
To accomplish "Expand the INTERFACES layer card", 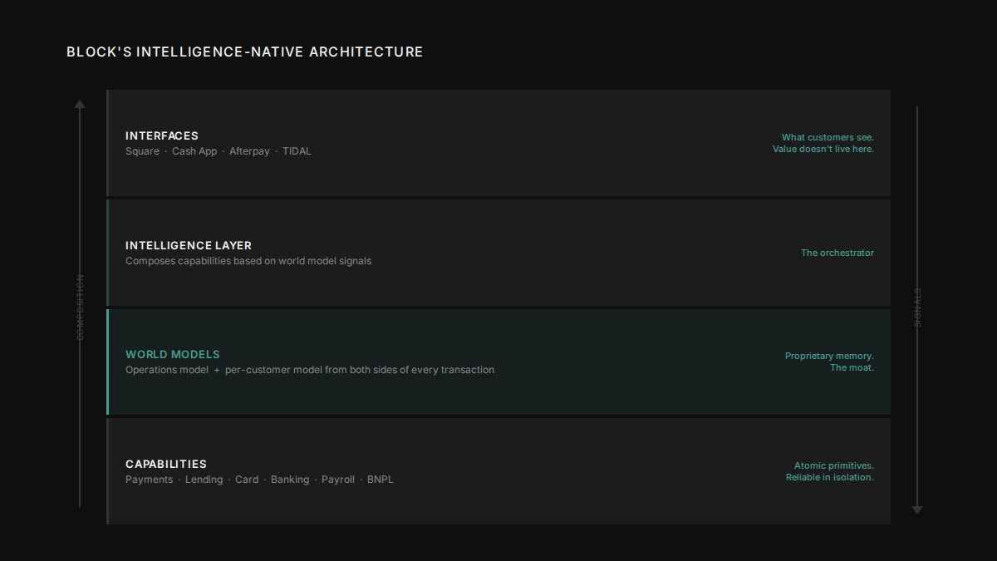I will [x=498, y=143].
